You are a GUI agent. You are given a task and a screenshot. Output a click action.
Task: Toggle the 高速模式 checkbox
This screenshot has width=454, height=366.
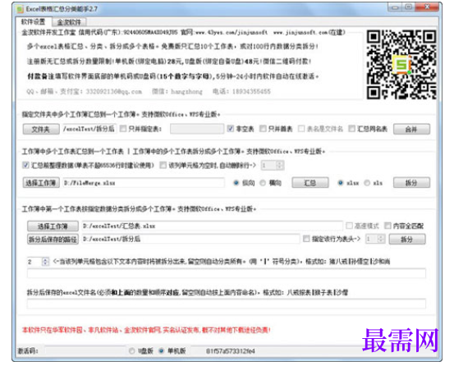(x=350, y=226)
